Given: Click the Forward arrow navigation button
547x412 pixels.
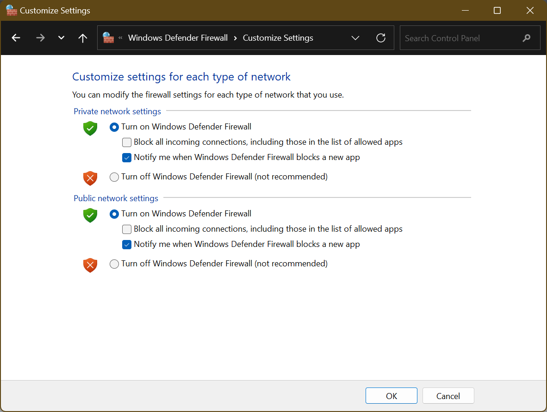Looking at the screenshot, I should 40,38.
